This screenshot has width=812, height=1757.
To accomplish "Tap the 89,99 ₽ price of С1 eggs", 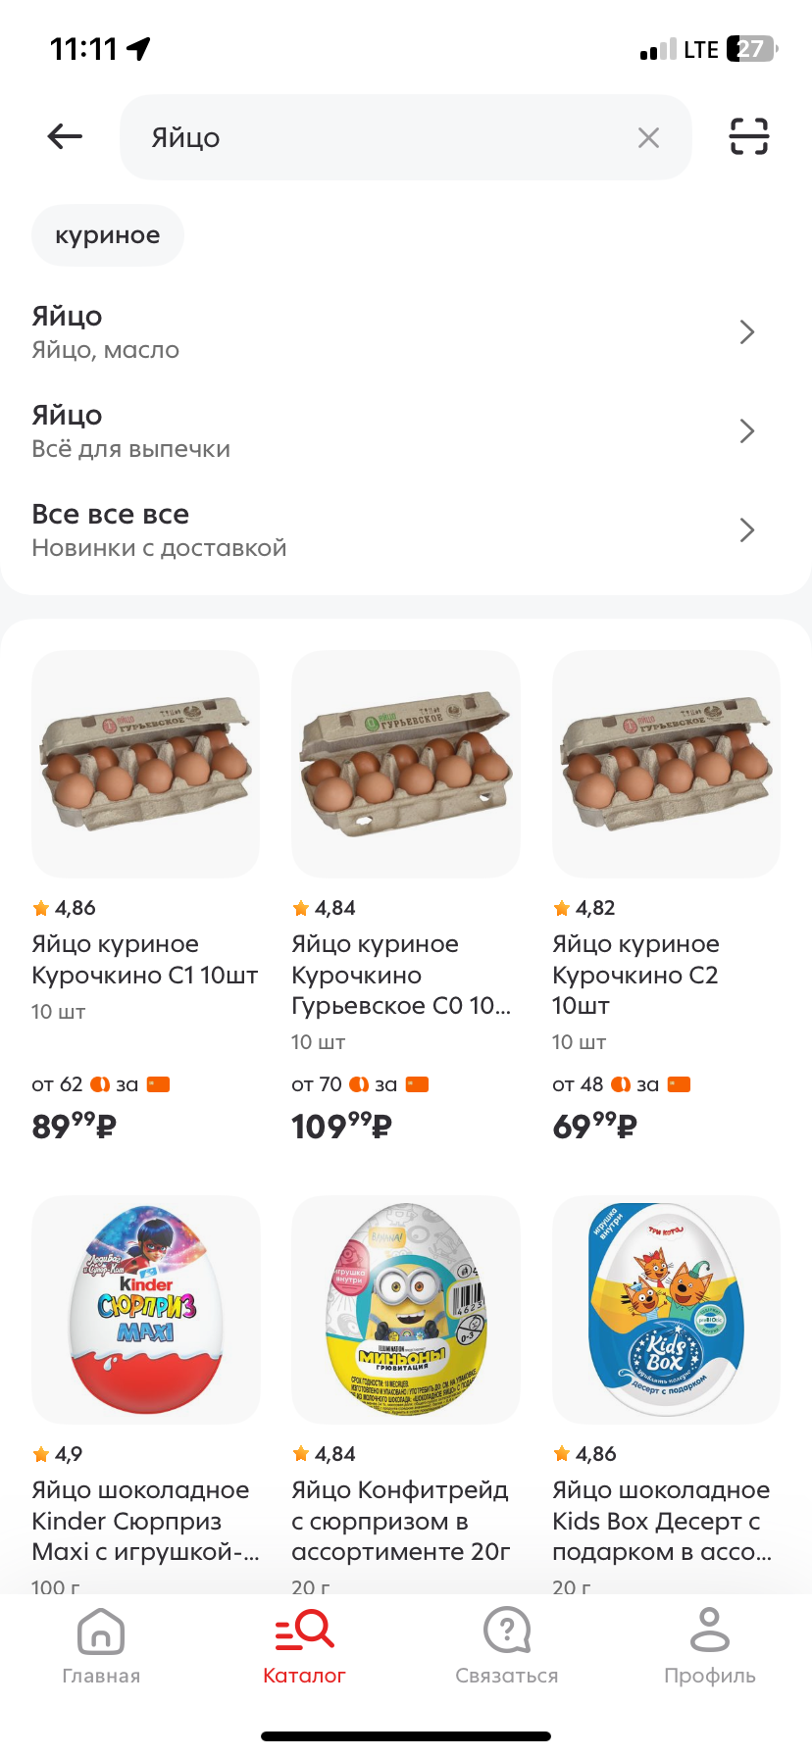I will (x=75, y=1126).
